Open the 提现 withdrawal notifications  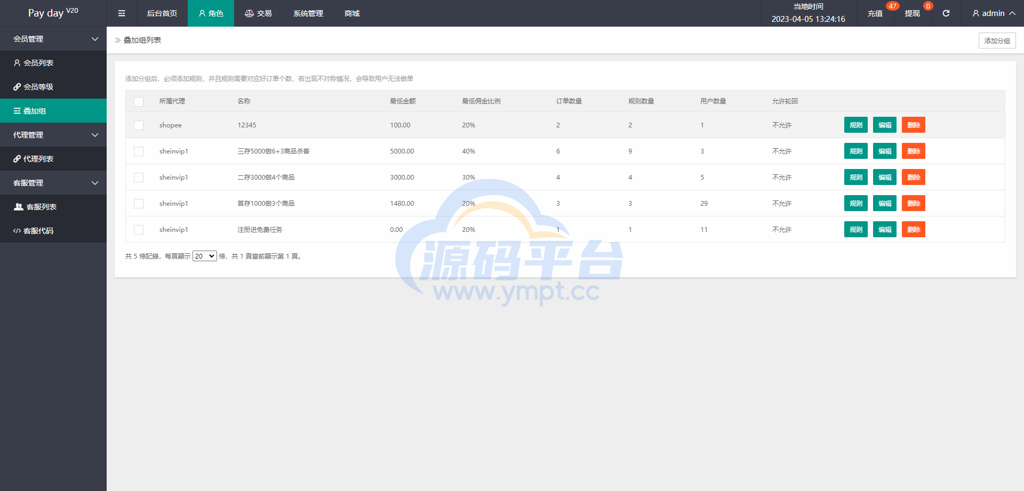pyautogui.click(x=913, y=13)
